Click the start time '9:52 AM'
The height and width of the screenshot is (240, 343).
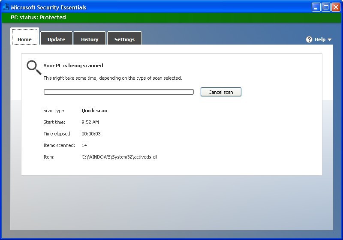[90, 122]
